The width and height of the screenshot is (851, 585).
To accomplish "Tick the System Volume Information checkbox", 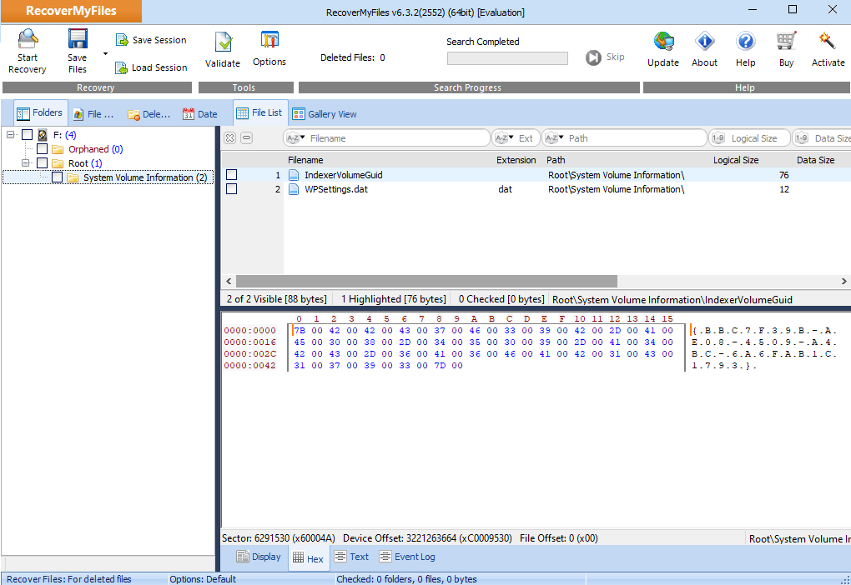I will (x=58, y=177).
